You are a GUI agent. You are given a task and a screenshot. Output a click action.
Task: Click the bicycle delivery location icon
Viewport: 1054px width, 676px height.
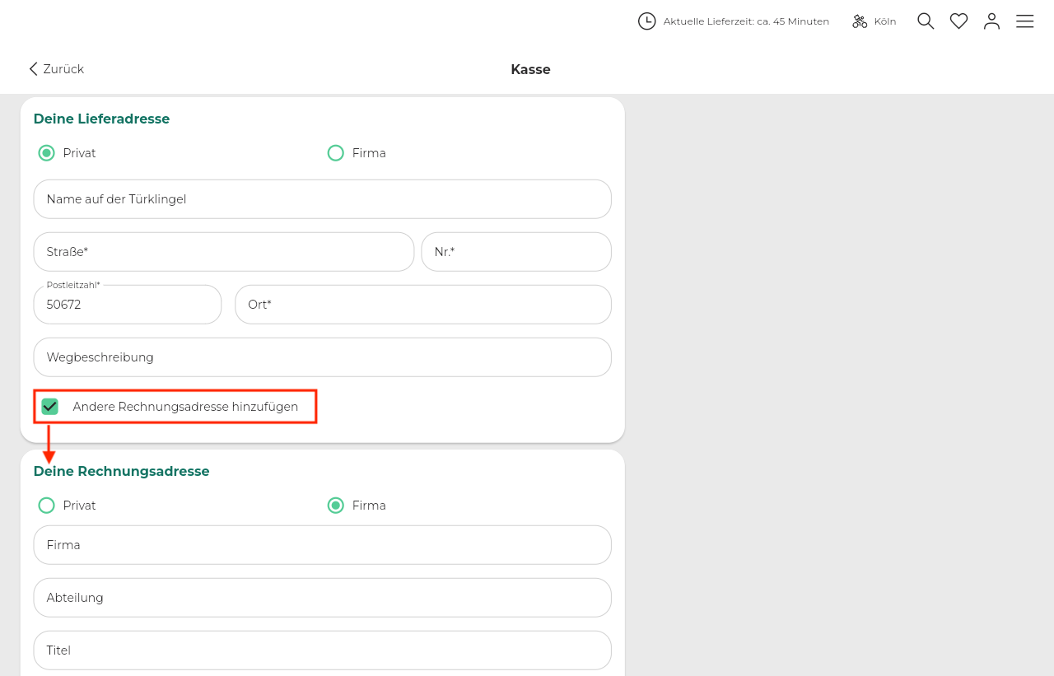[x=860, y=21]
